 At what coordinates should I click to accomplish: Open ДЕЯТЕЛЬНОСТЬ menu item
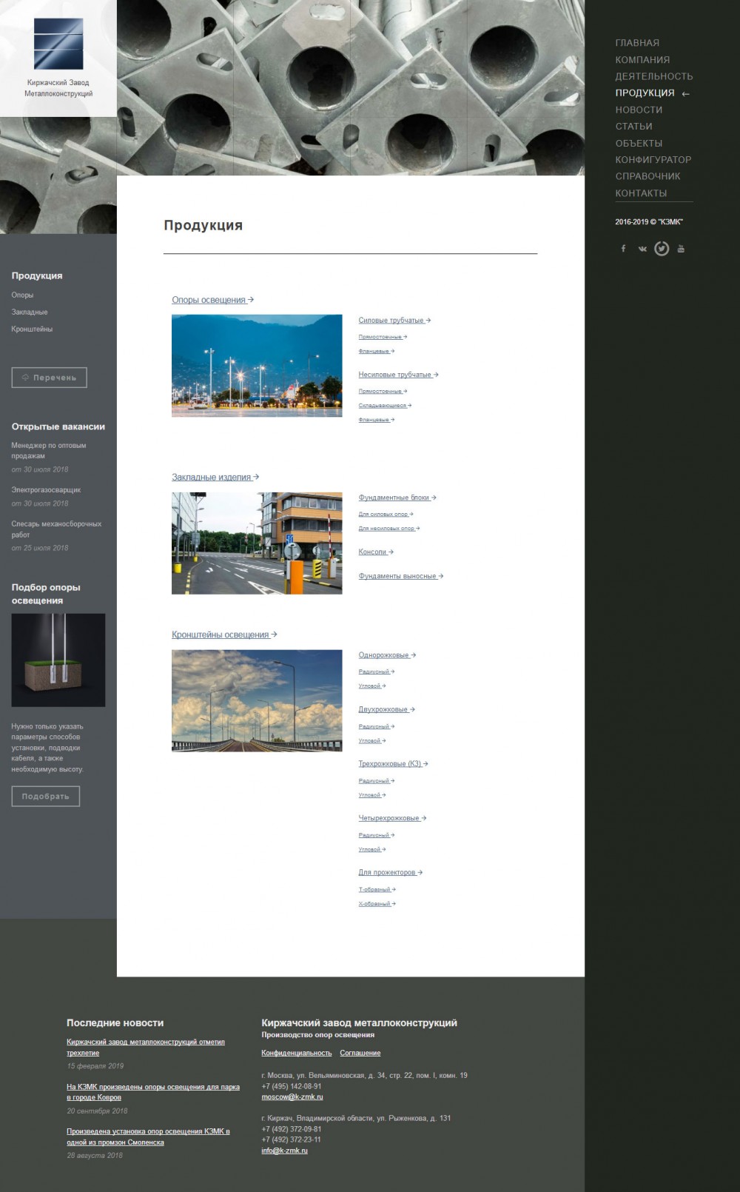[654, 76]
